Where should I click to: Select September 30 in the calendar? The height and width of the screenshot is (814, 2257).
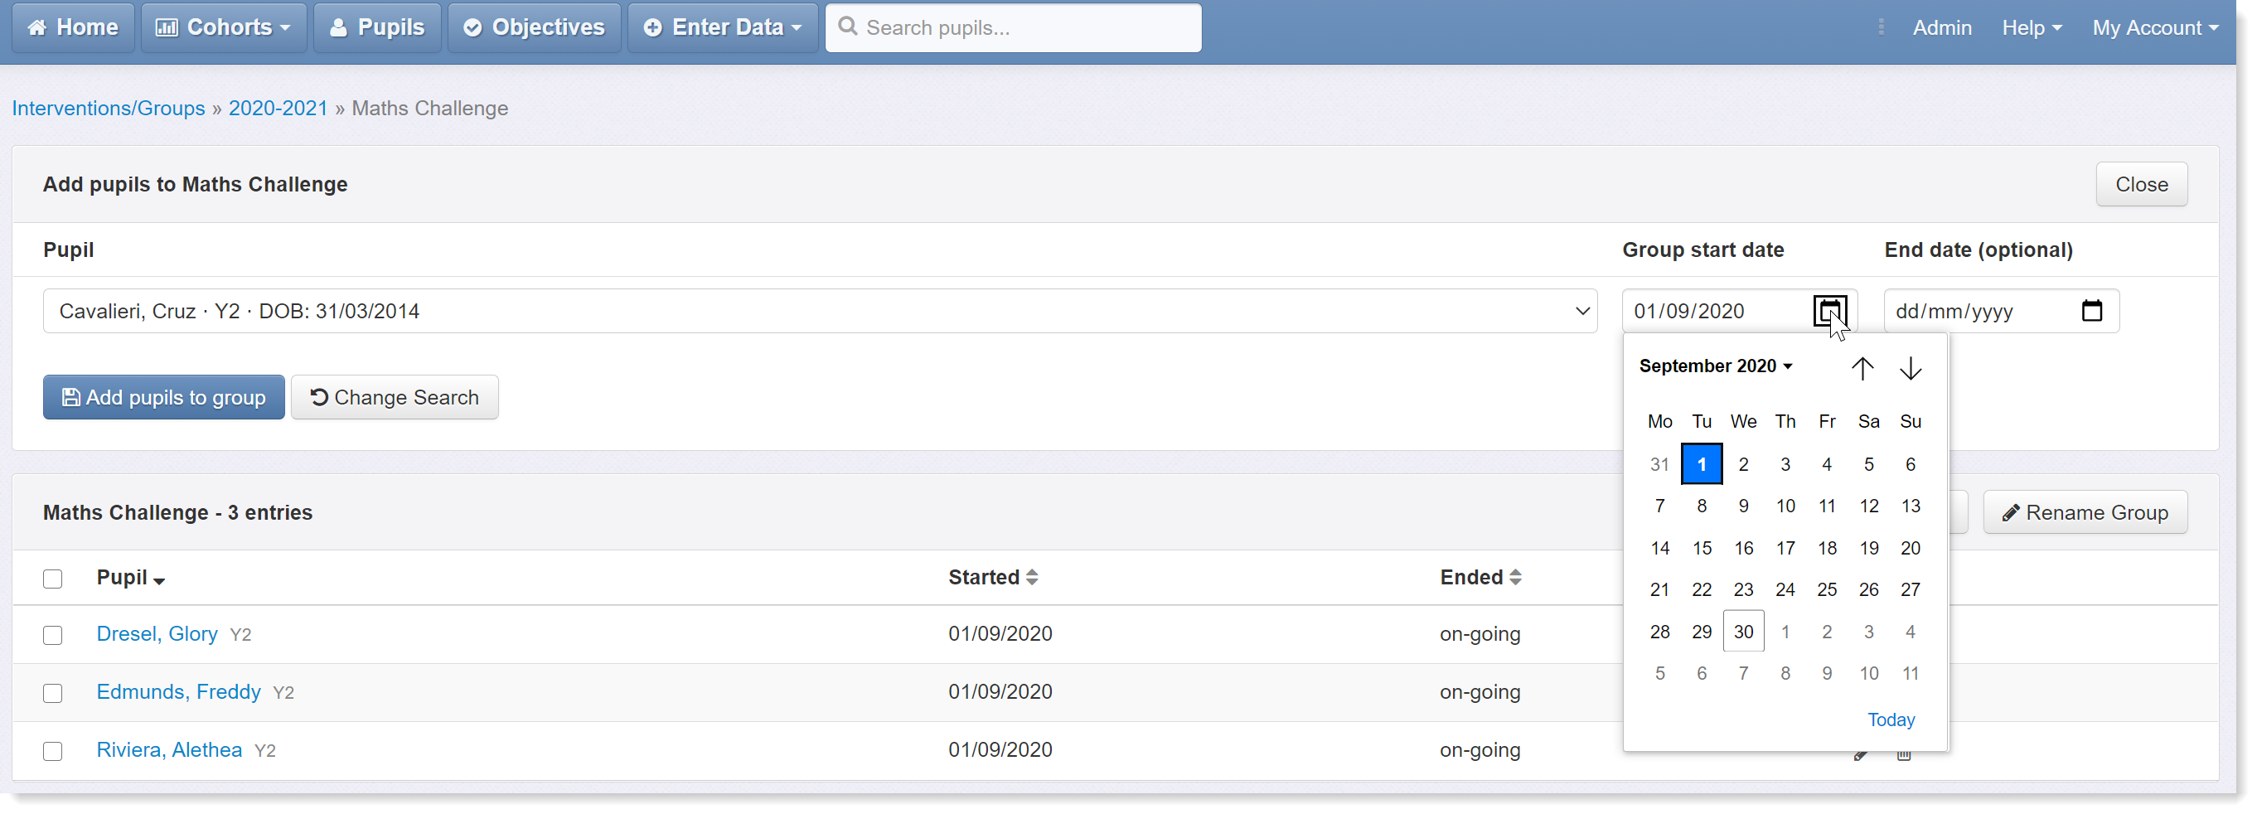(x=1743, y=631)
